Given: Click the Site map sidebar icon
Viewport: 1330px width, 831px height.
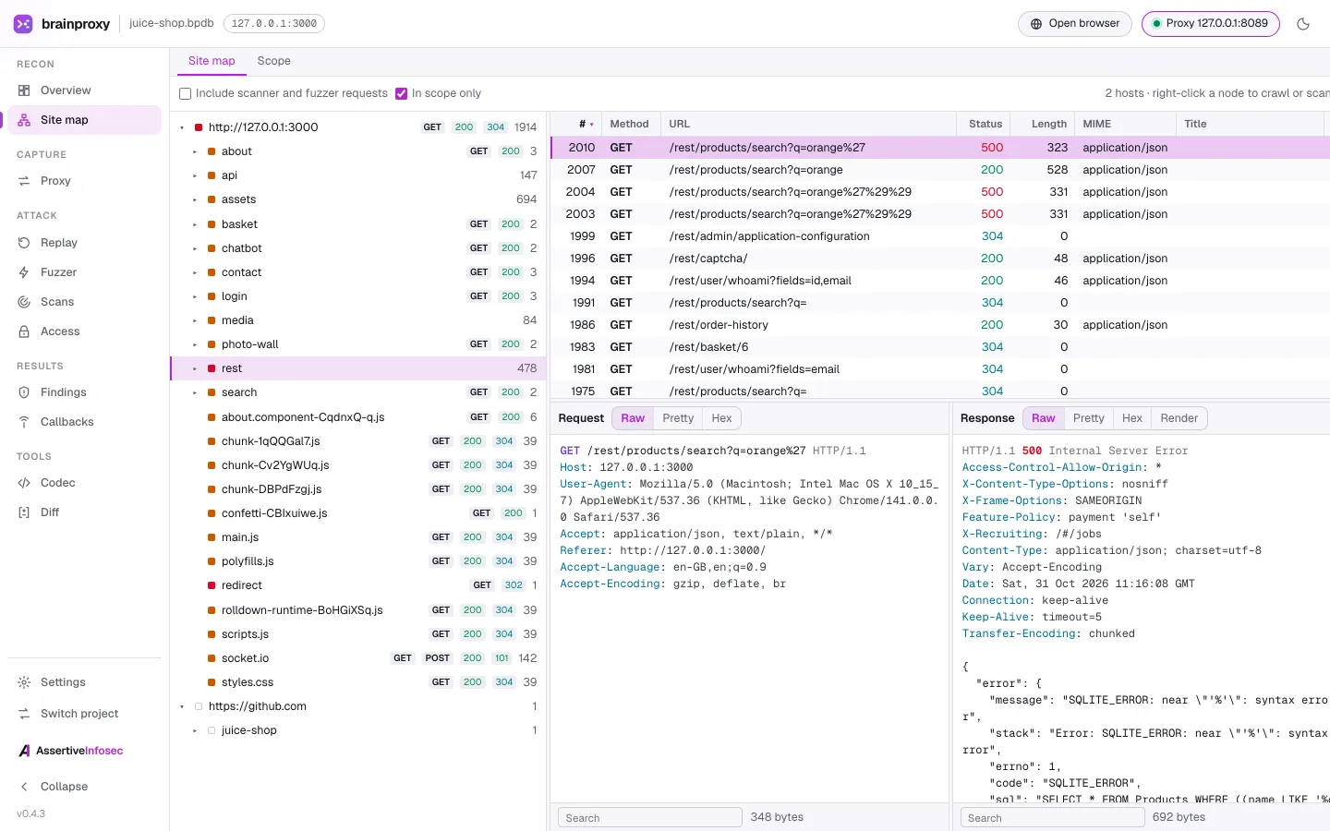Looking at the screenshot, I should click(x=24, y=120).
